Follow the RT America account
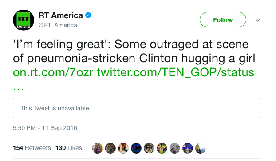The width and height of the screenshot is (276, 161). tap(223, 20)
